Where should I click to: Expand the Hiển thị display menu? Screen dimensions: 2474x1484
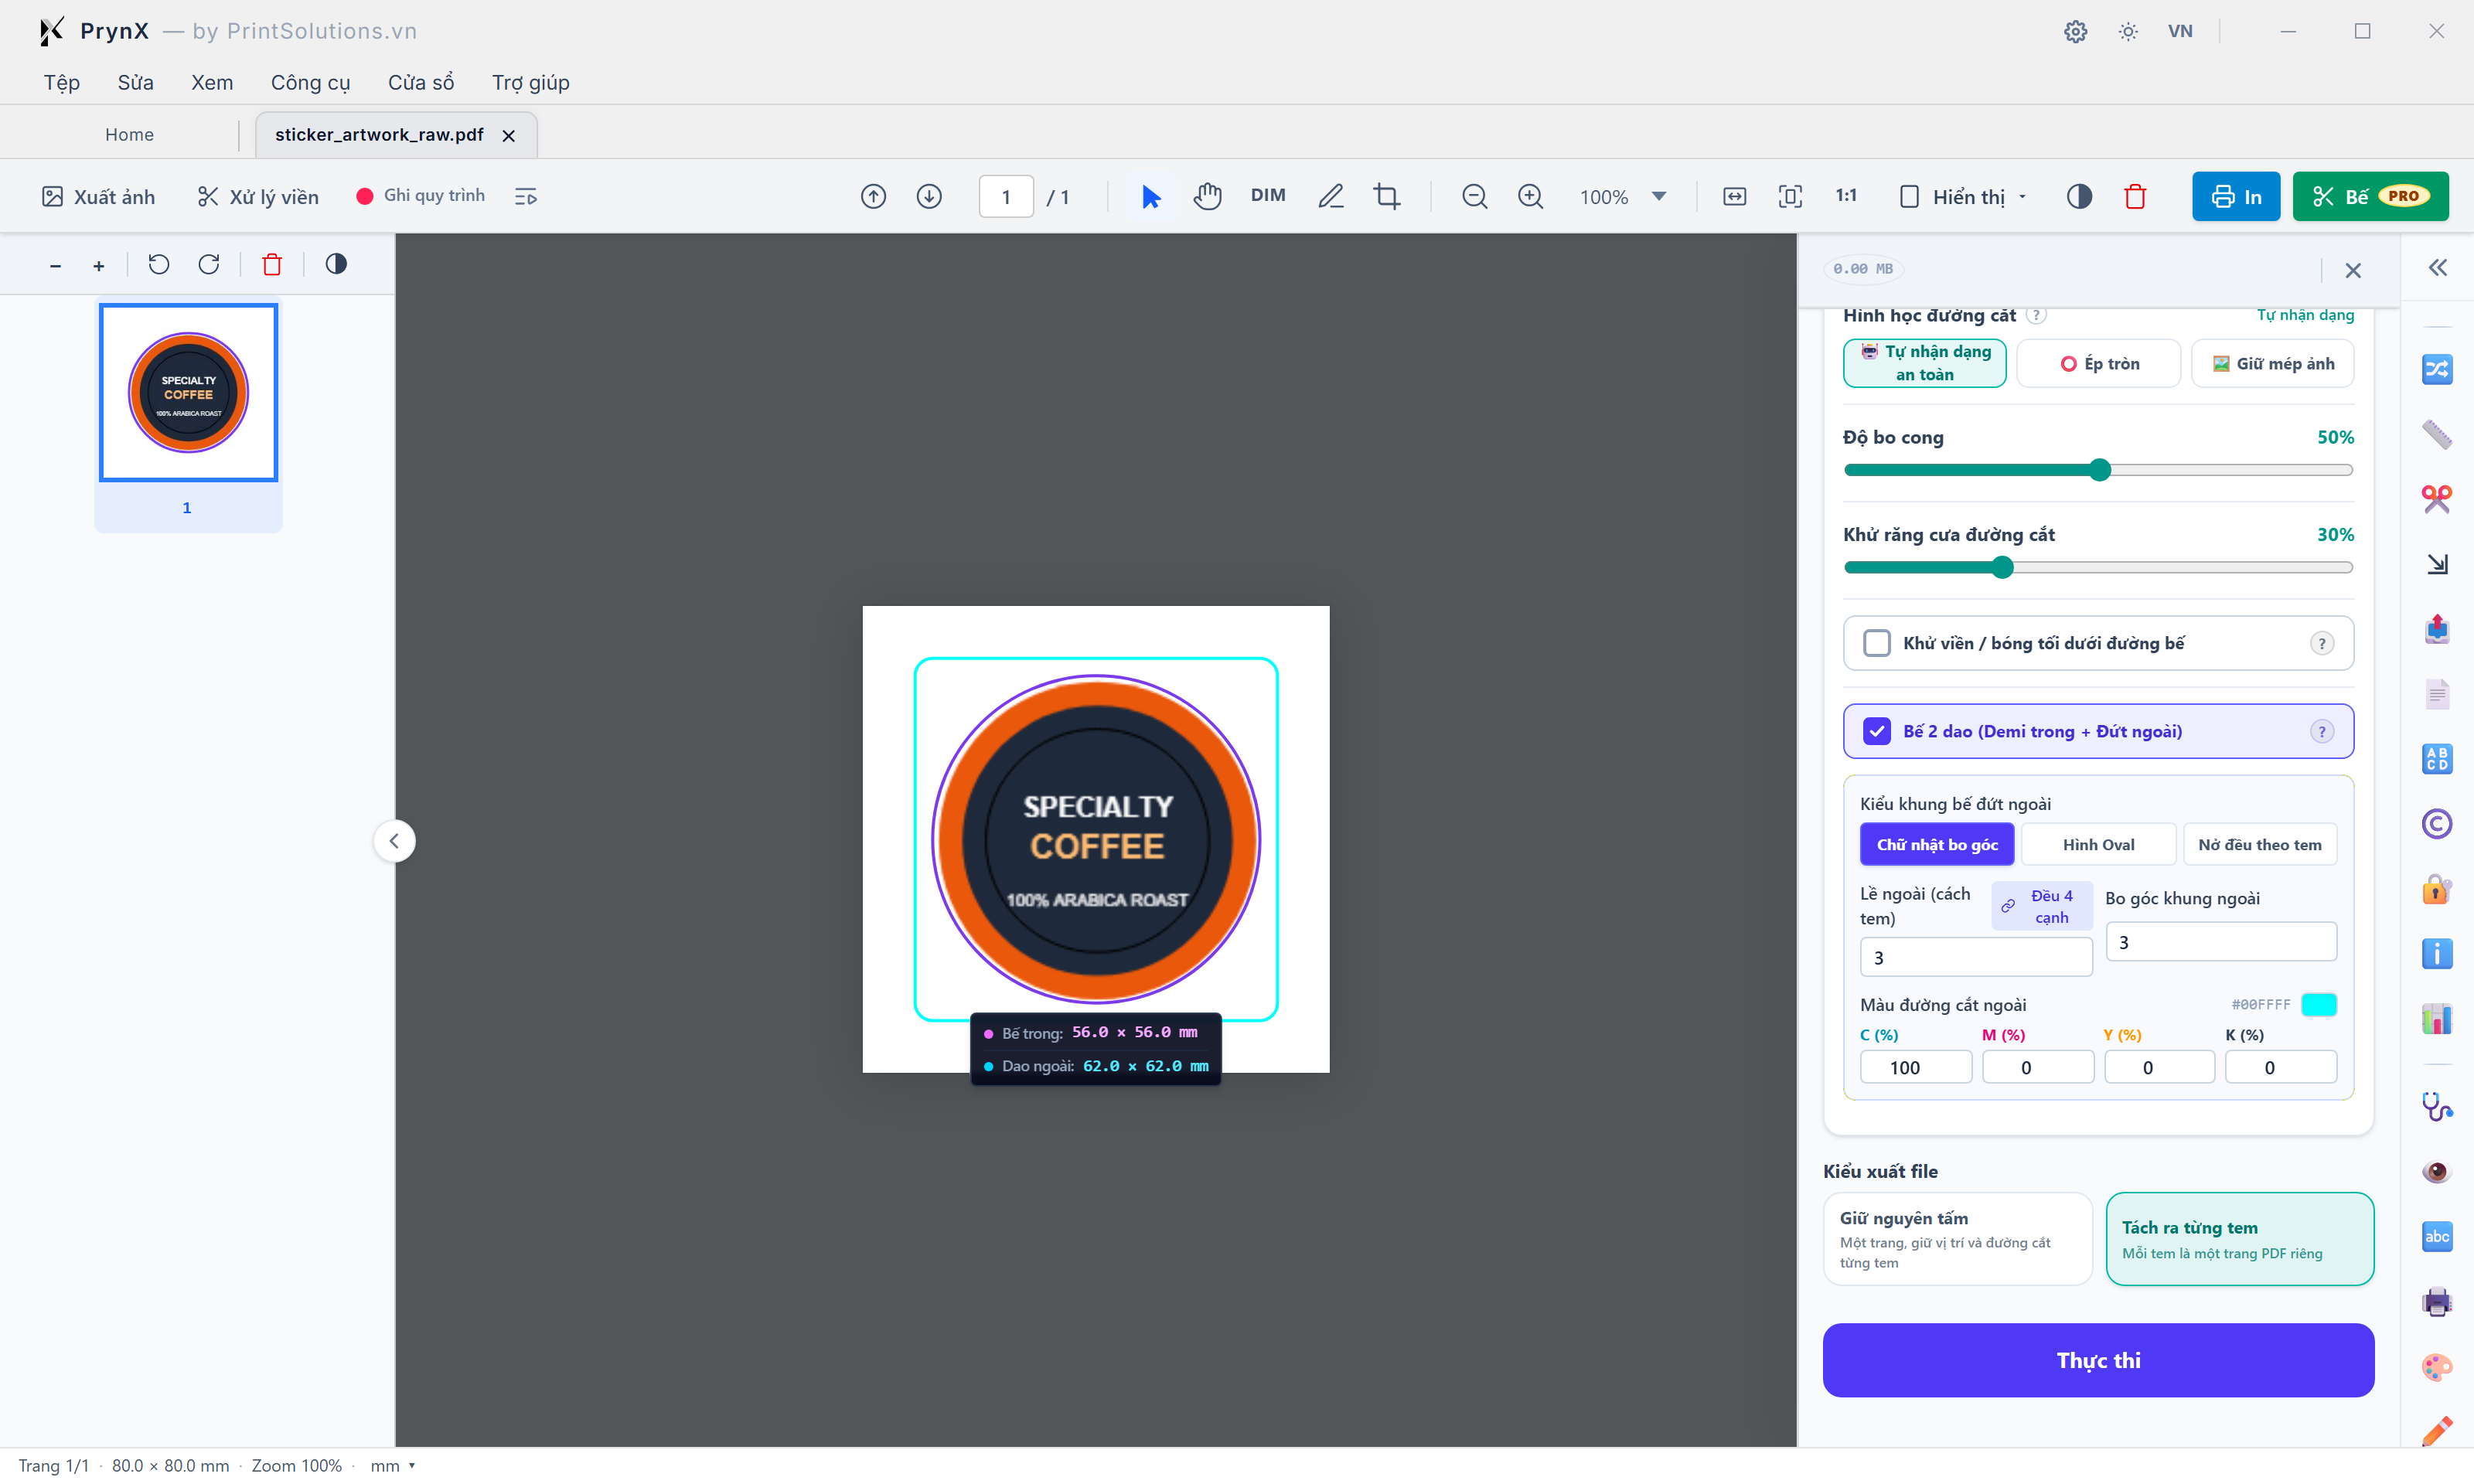pos(1963,196)
